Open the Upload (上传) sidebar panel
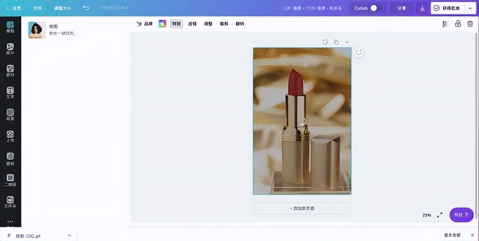 (10, 136)
